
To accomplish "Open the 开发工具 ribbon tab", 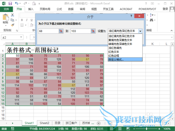I will (108, 9).
